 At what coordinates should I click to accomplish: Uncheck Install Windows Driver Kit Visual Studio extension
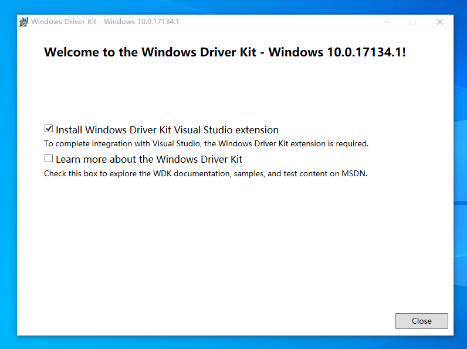point(49,129)
